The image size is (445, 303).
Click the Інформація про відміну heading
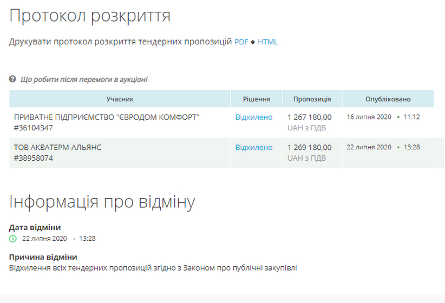coord(102,202)
